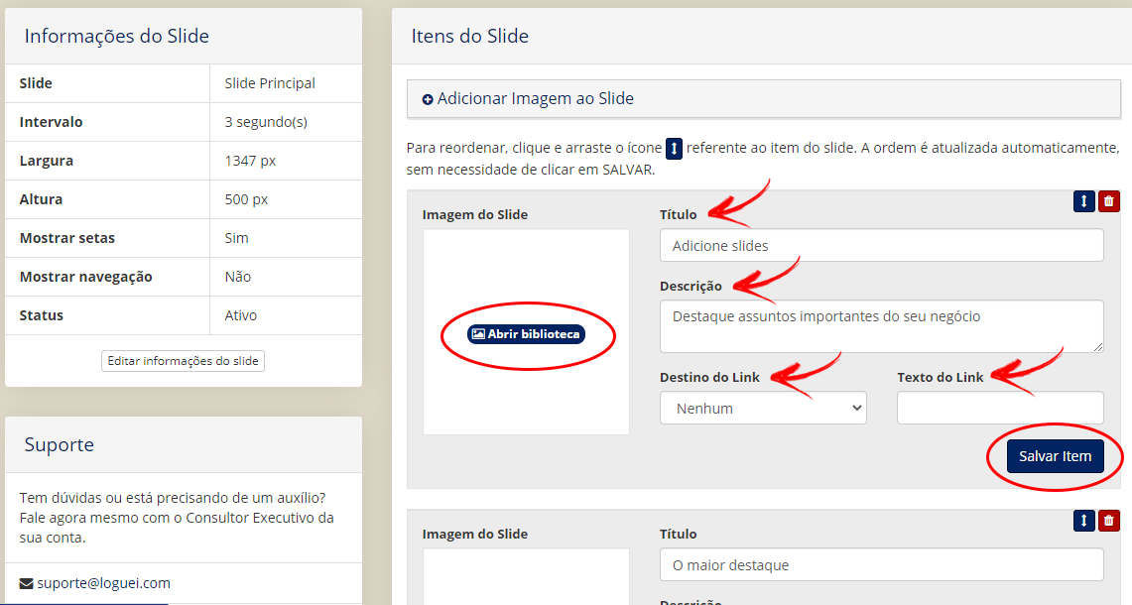Expand Adicionar Imagem ao Slide panel
Screen dimensions: 1132x605
[x=764, y=99]
